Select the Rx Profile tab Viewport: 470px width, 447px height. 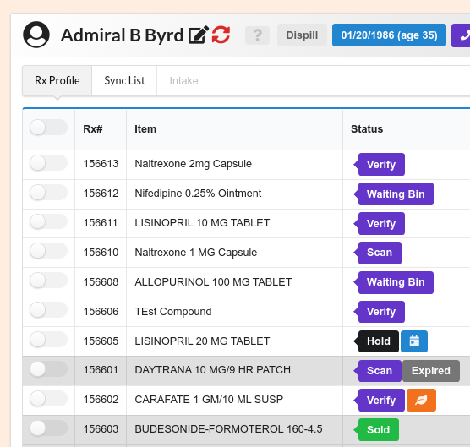pos(57,81)
